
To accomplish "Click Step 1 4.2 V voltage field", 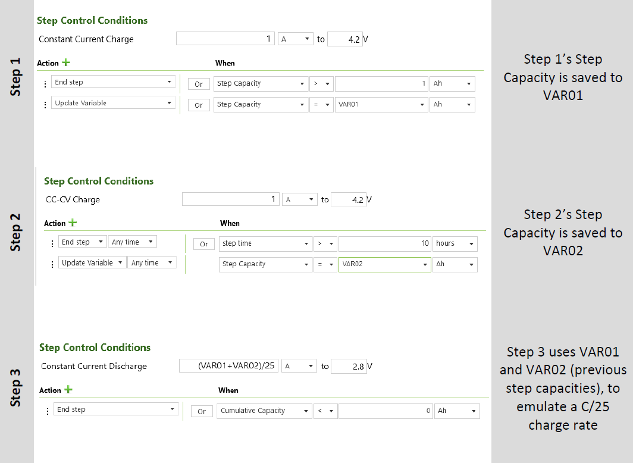I will [x=345, y=39].
